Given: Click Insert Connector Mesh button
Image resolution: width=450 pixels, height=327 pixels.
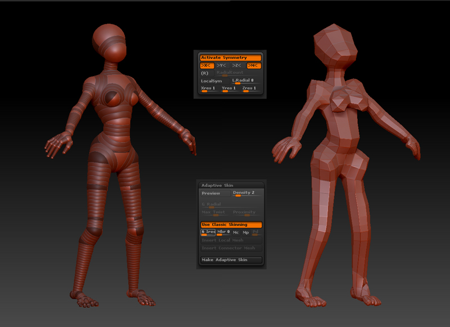Looking at the screenshot, I should pos(231,248).
